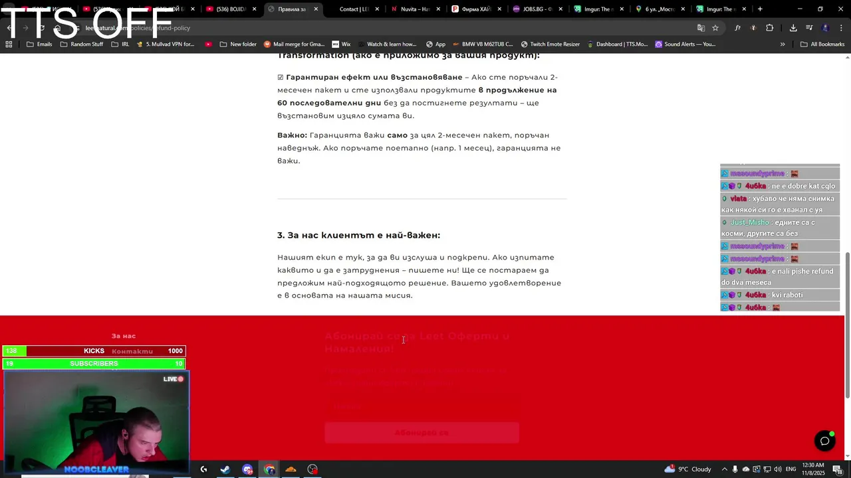Viewport: 851px width, 478px height.
Task: Open the 'BMW V8 M62TUB C...' bookmark
Action: pos(482,44)
